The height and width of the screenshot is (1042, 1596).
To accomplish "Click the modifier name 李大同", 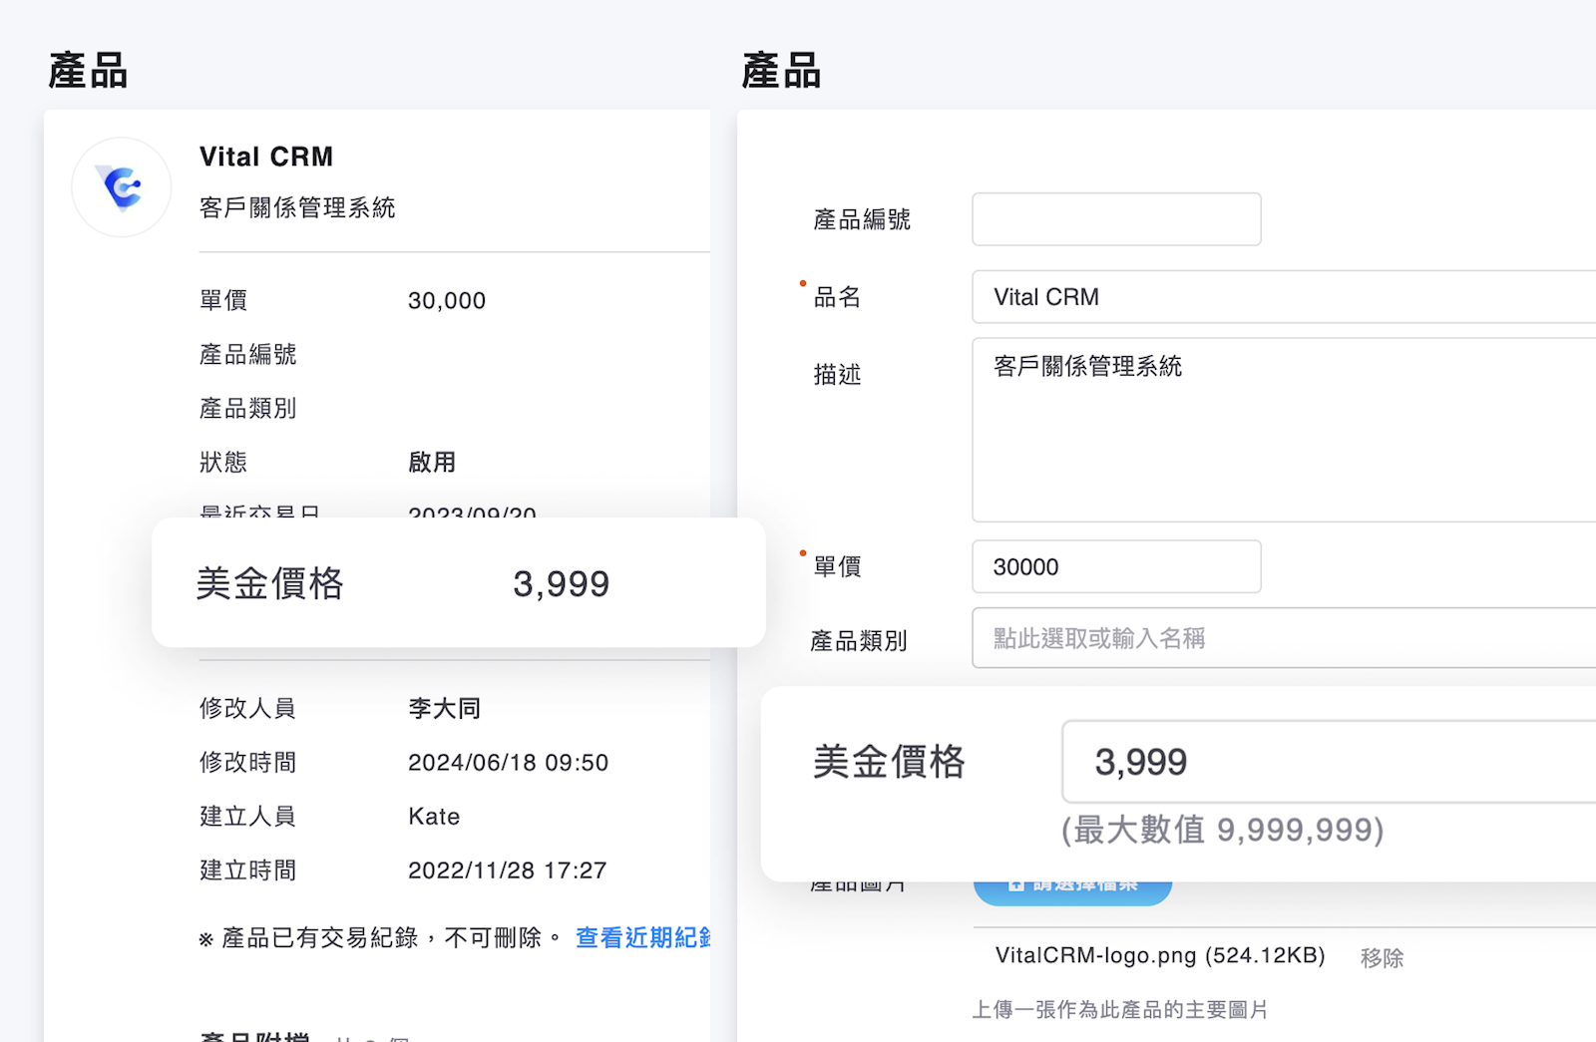I will click(x=444, y=709).
